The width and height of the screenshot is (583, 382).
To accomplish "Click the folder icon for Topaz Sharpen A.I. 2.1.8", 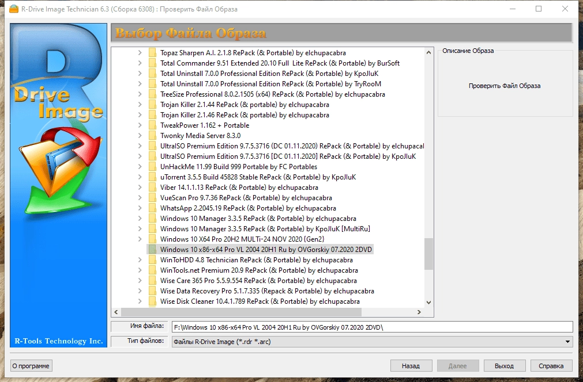I will tap(152, 53).
